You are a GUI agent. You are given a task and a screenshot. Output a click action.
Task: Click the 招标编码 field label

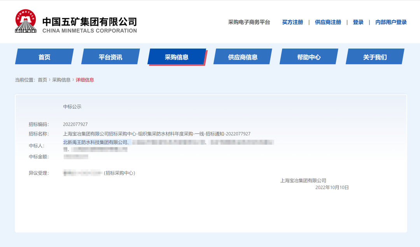pos(39,124)
